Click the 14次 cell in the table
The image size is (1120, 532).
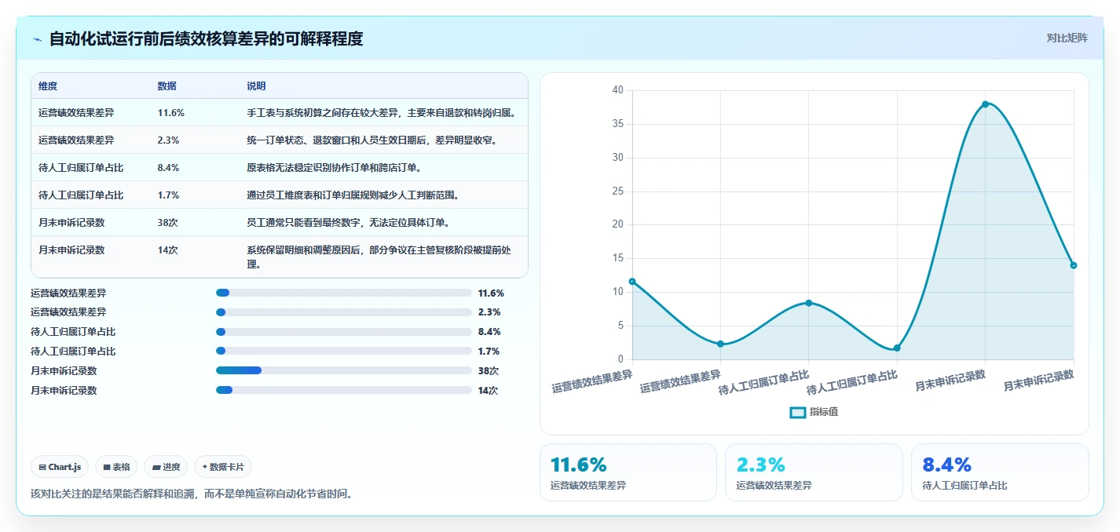(168, 250)
